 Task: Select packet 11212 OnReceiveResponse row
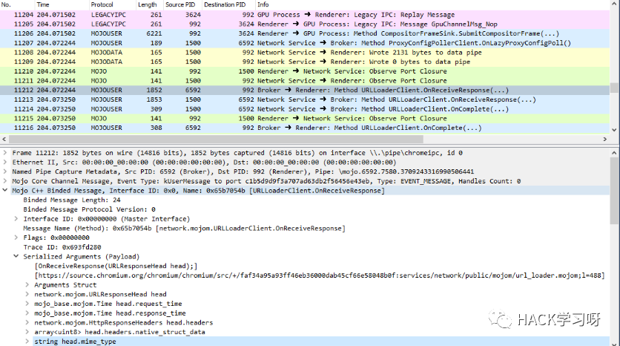[x=305, y=91]
